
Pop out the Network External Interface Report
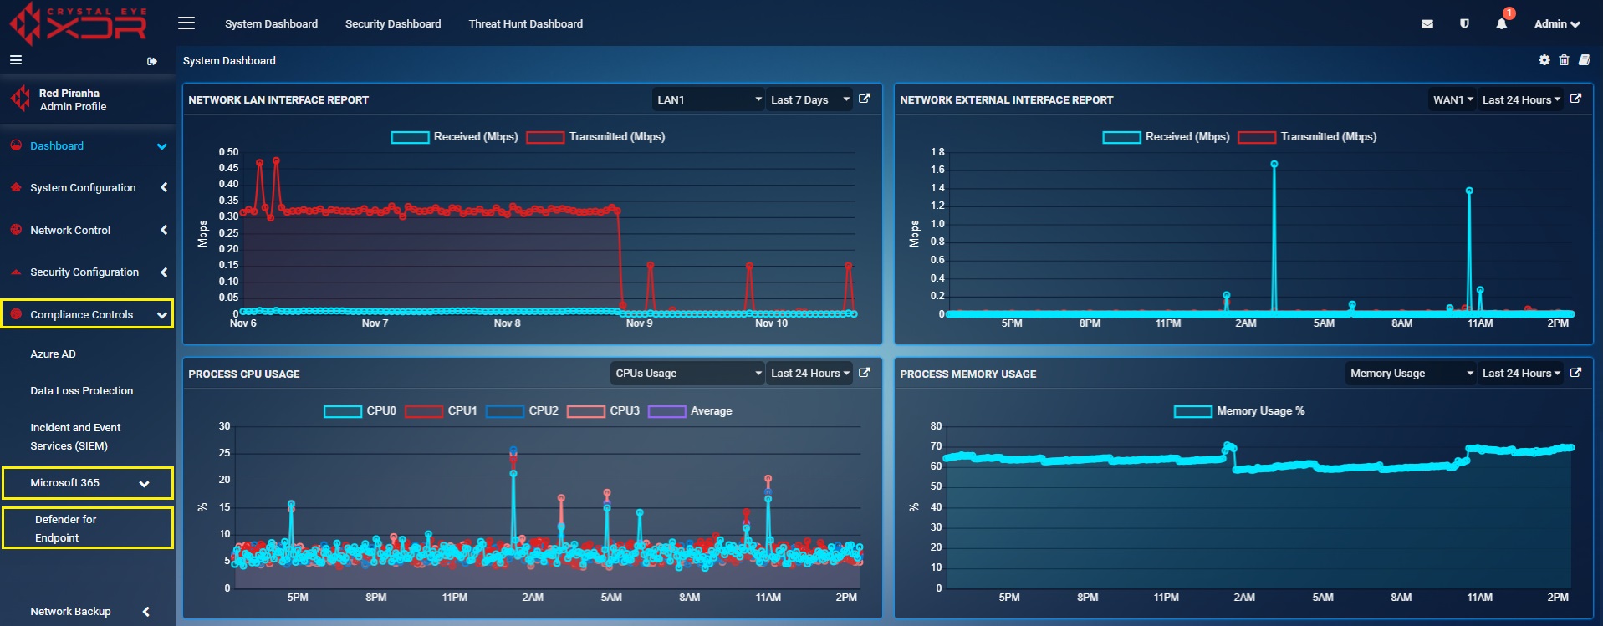click(1575, 99)
